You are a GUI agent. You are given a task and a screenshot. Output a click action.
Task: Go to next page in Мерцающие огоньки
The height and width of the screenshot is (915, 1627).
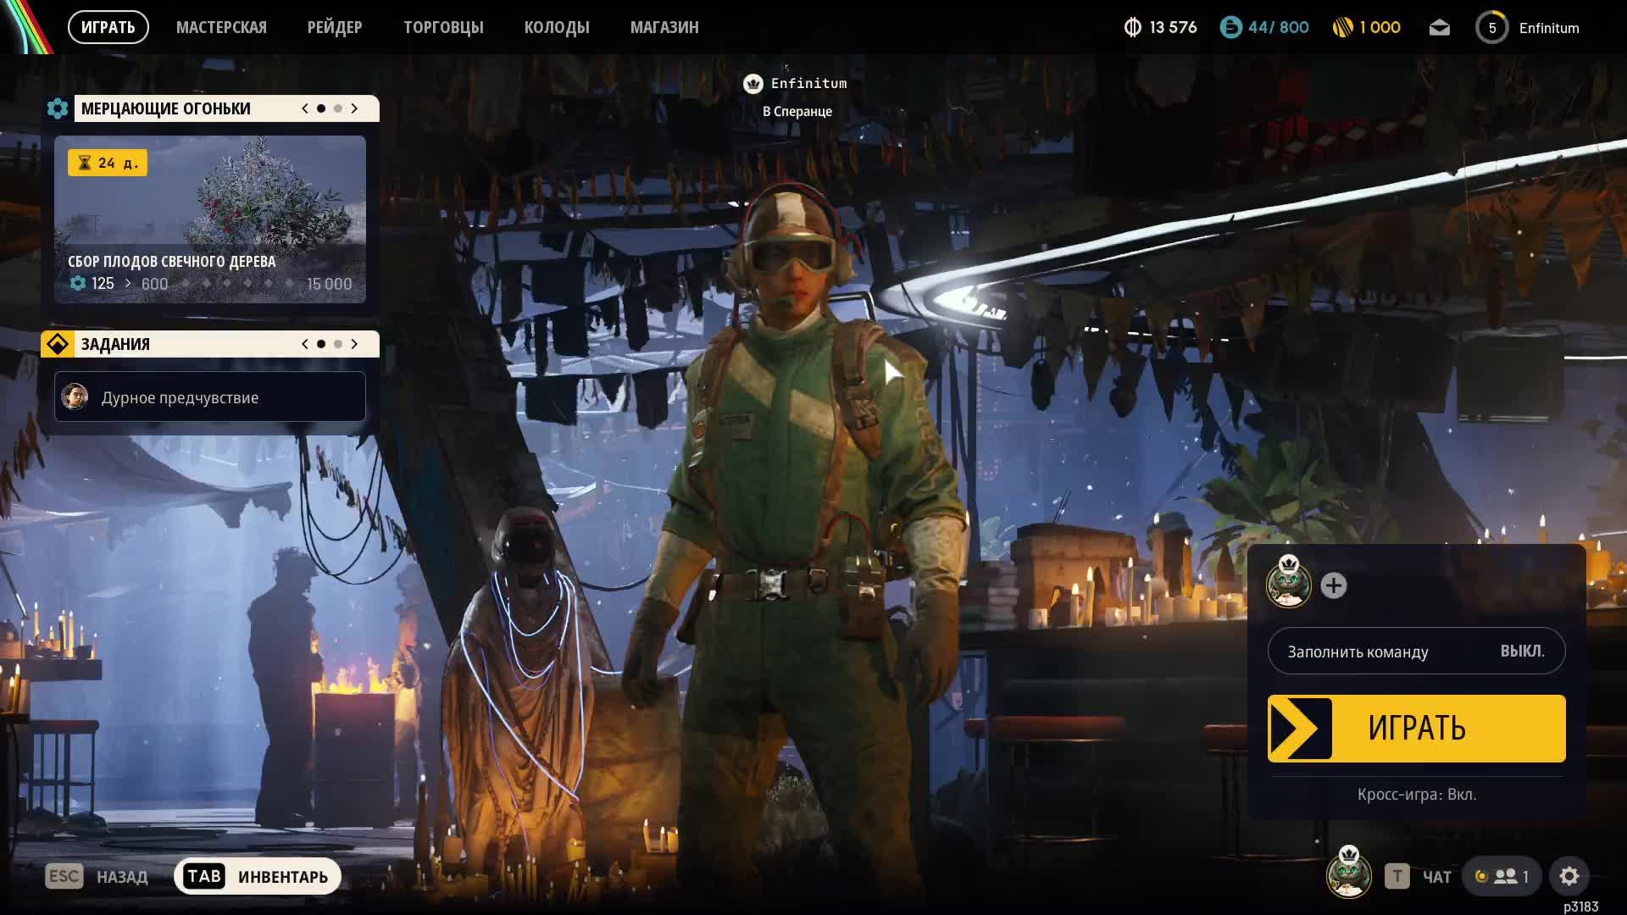(x=354, y=108)
